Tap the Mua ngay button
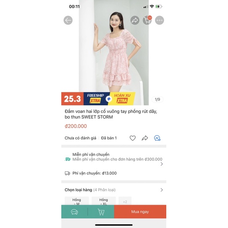 pos(140,212)
